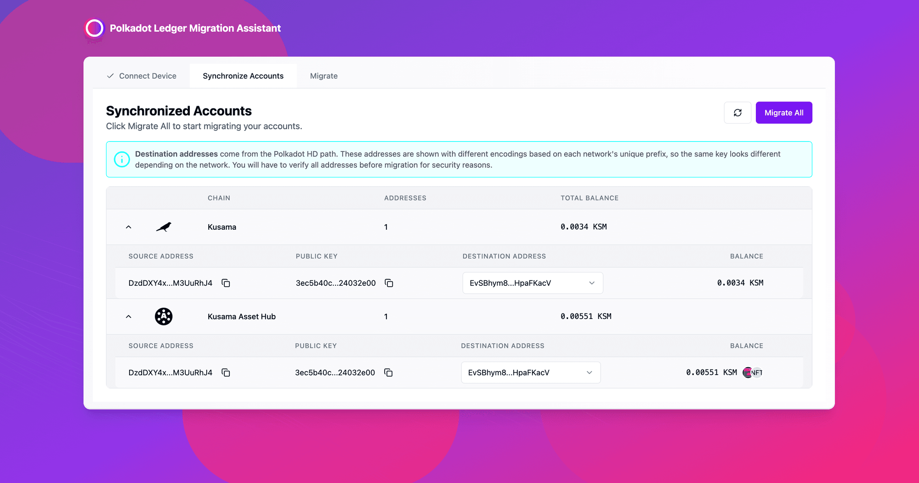The width and height of the screenshot is (919, 483).
Task: Click the Kusama bird chain icon
Action: (164, 227)
